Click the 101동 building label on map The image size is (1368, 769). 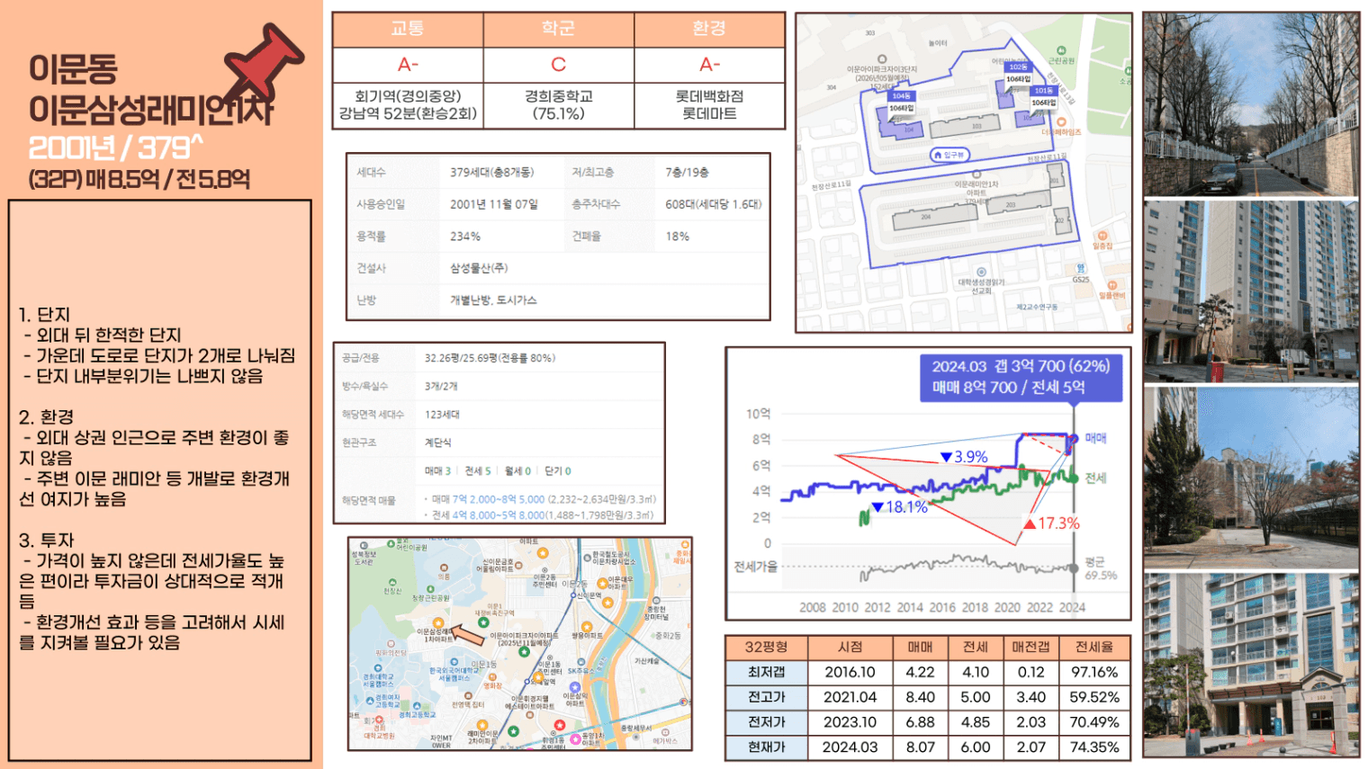click(1044, 91)
